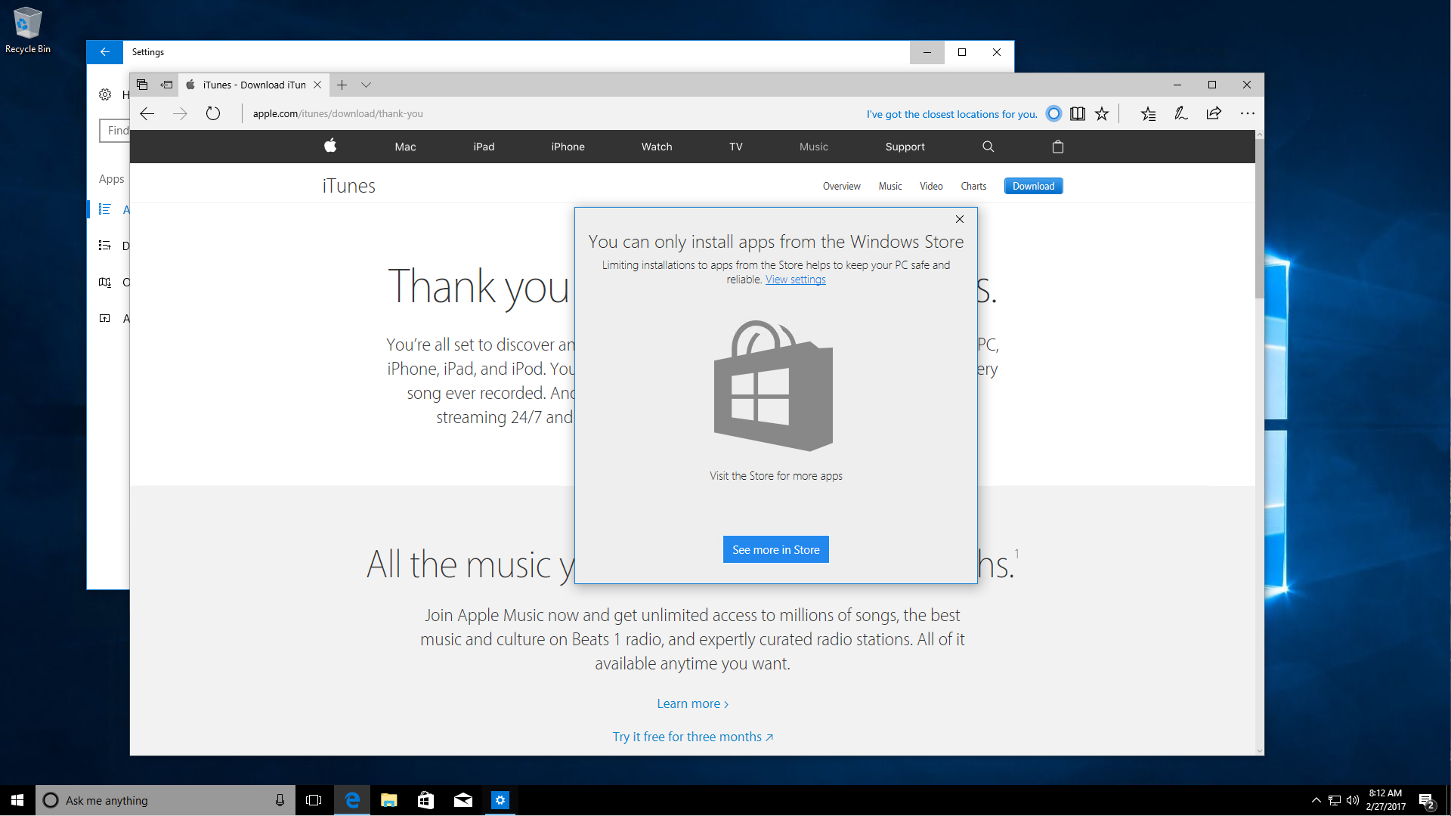
Task: Open iPad in Apple navigation
Action: click(484, 147)
